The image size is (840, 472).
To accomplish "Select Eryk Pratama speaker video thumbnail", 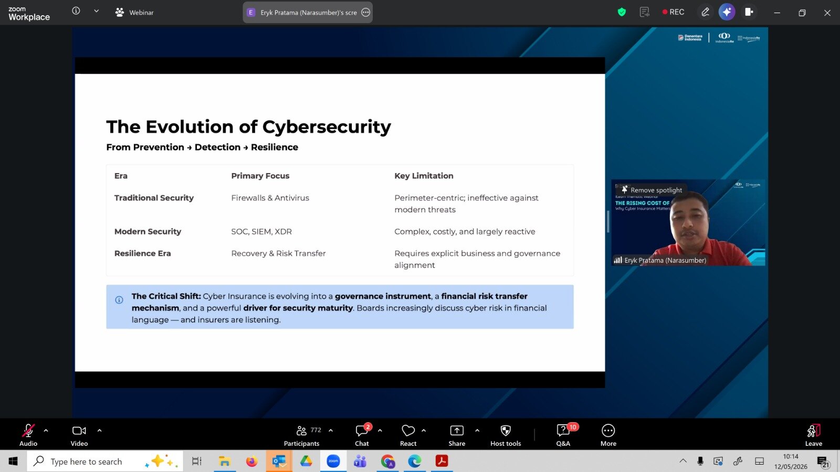I will (x=688, y=223).
